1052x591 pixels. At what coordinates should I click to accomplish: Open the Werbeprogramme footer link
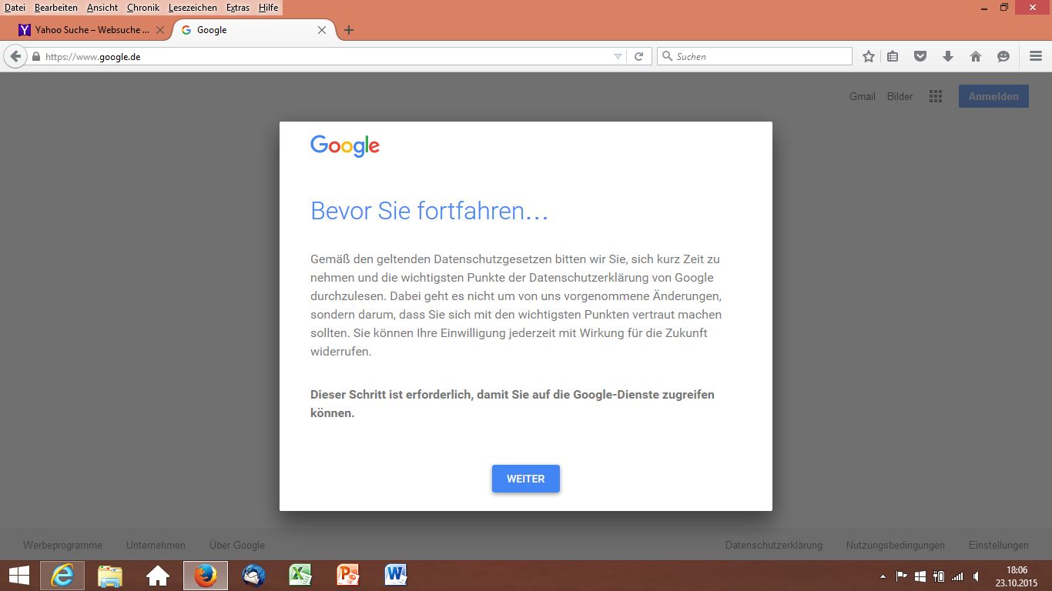pyautogui.click(x=62, y=545)
